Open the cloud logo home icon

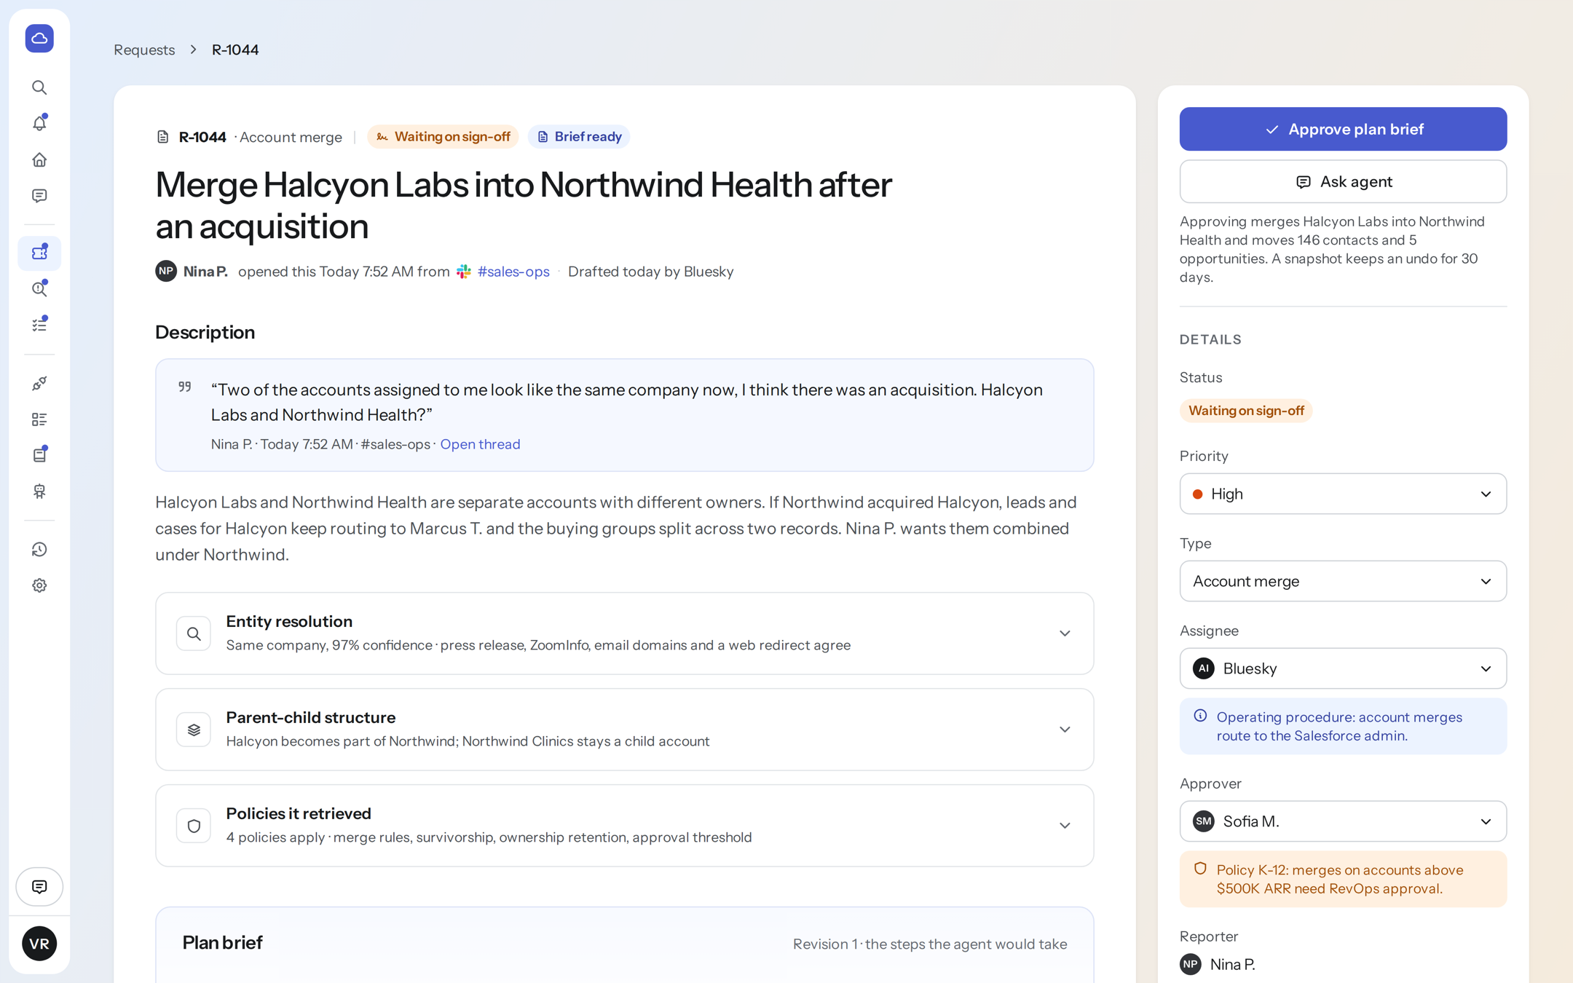click(x=39, y=38)
